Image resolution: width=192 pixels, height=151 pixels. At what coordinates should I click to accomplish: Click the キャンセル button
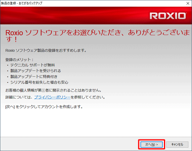point(177,144)
